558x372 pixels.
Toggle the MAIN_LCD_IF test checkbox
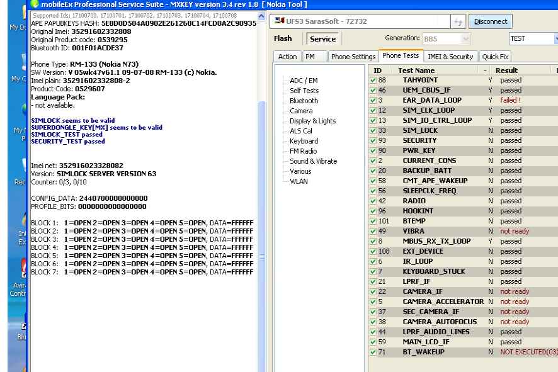tap(373, 342)
